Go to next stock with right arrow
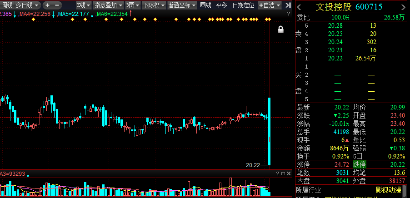The width and height of the screenshot is (410, 198). 404,7
